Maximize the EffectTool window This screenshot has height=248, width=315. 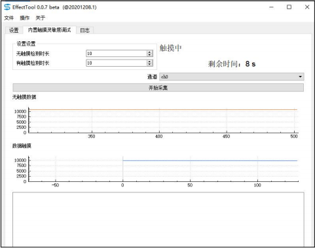coord(289,7)
